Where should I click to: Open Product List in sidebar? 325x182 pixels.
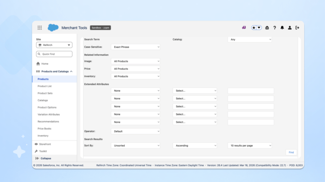[45, 86]
